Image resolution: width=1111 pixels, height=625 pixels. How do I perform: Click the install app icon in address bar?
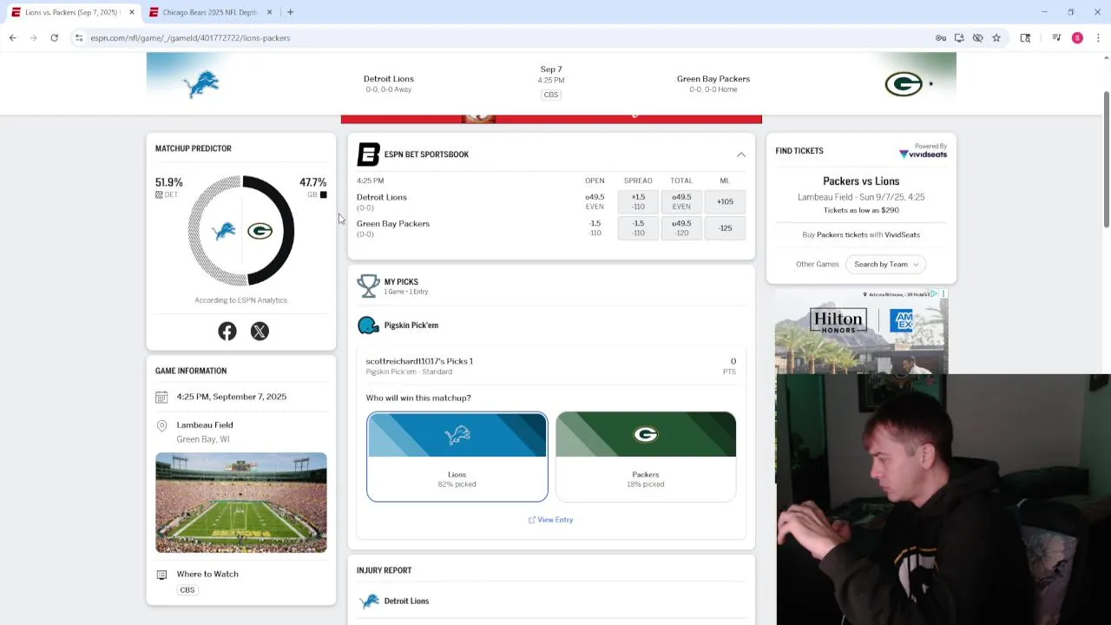pyautogui.click(x=959, y=37)
